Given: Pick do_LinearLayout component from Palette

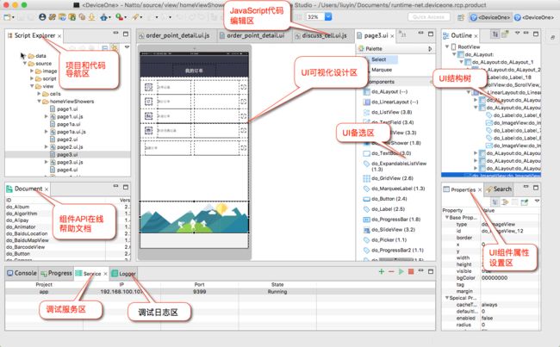Looking at the screenshot, I should coord(390,102).
